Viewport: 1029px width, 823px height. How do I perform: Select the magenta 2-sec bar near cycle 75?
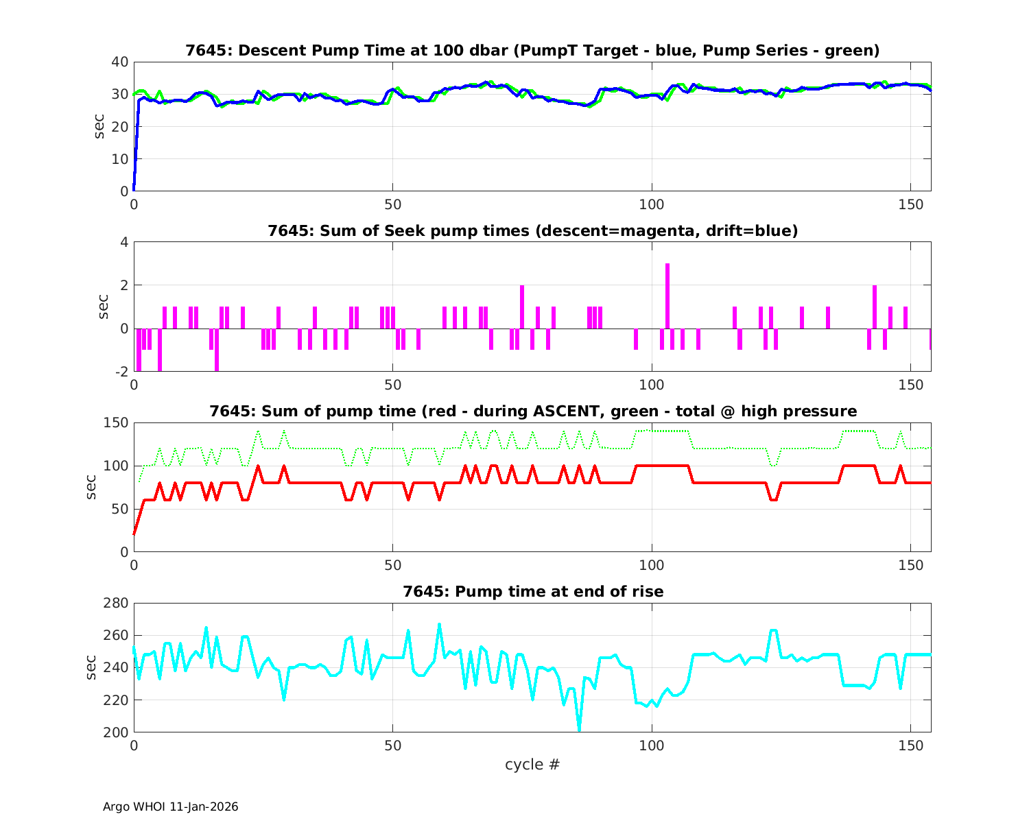tap(522, 307)
